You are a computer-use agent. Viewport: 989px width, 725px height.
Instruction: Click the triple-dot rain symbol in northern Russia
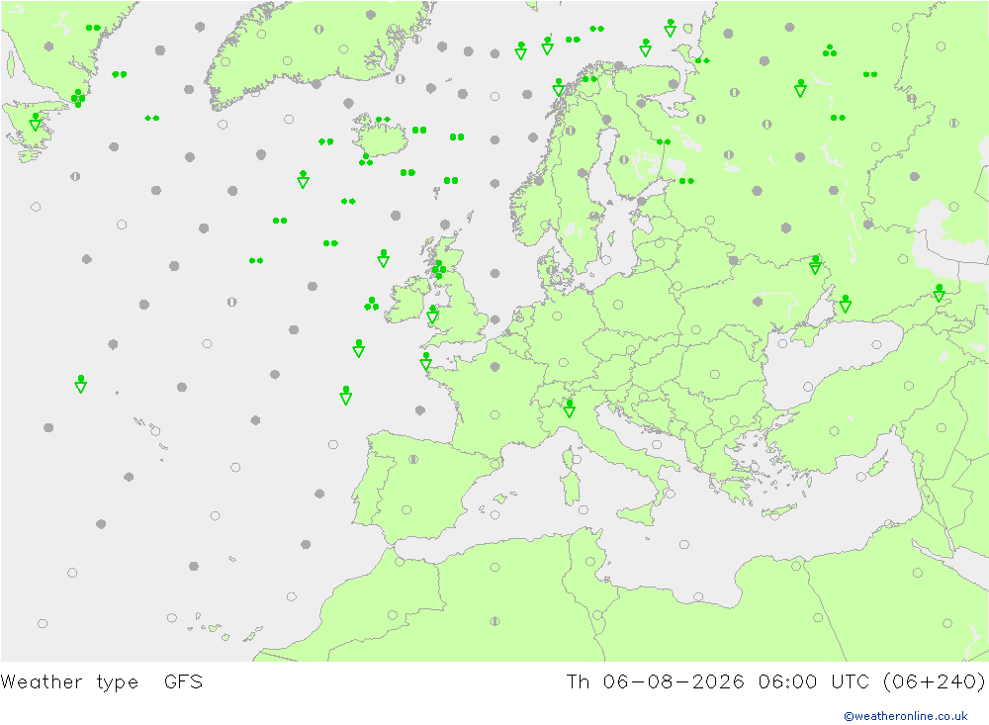(x=830, y=51)
